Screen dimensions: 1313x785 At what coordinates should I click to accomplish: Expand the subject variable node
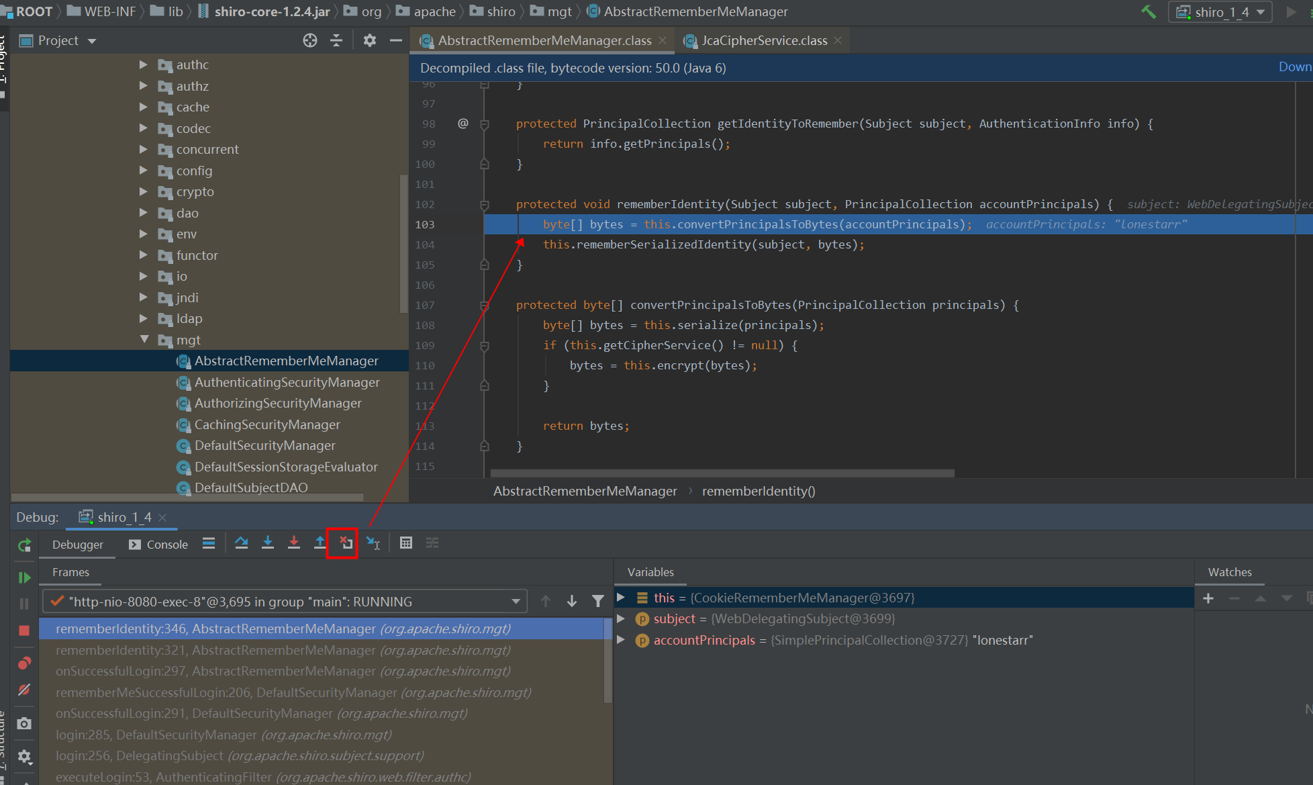click(621, 618)
